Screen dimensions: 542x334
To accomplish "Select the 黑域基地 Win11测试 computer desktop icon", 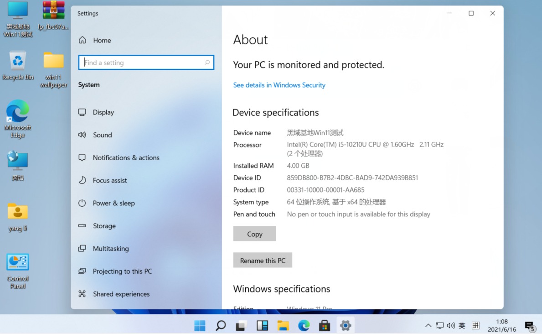I will (18, 19).
